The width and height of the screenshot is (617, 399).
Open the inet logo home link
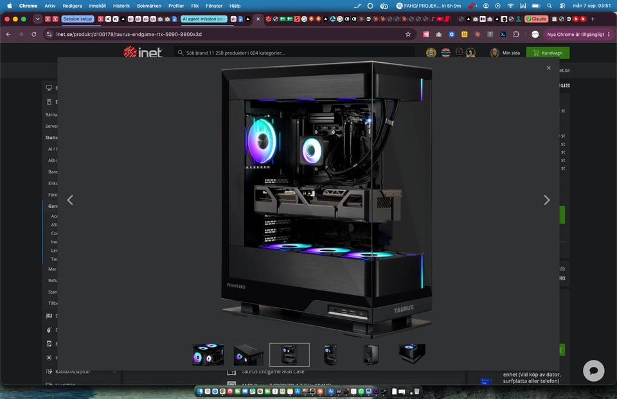click(x=143, y=52)
